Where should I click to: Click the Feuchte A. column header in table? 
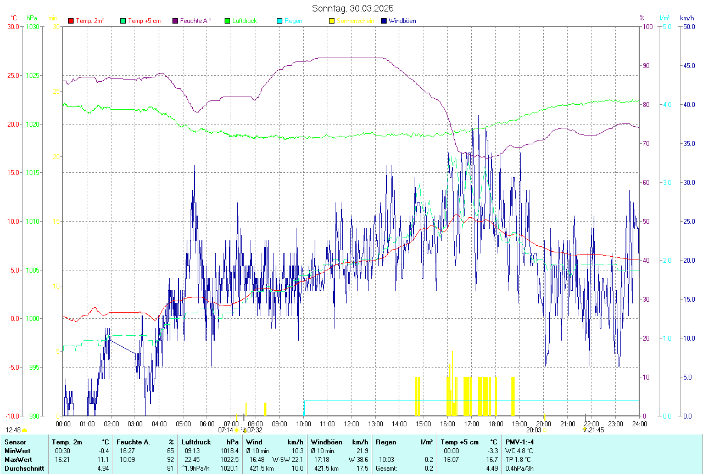pos(133,442)
